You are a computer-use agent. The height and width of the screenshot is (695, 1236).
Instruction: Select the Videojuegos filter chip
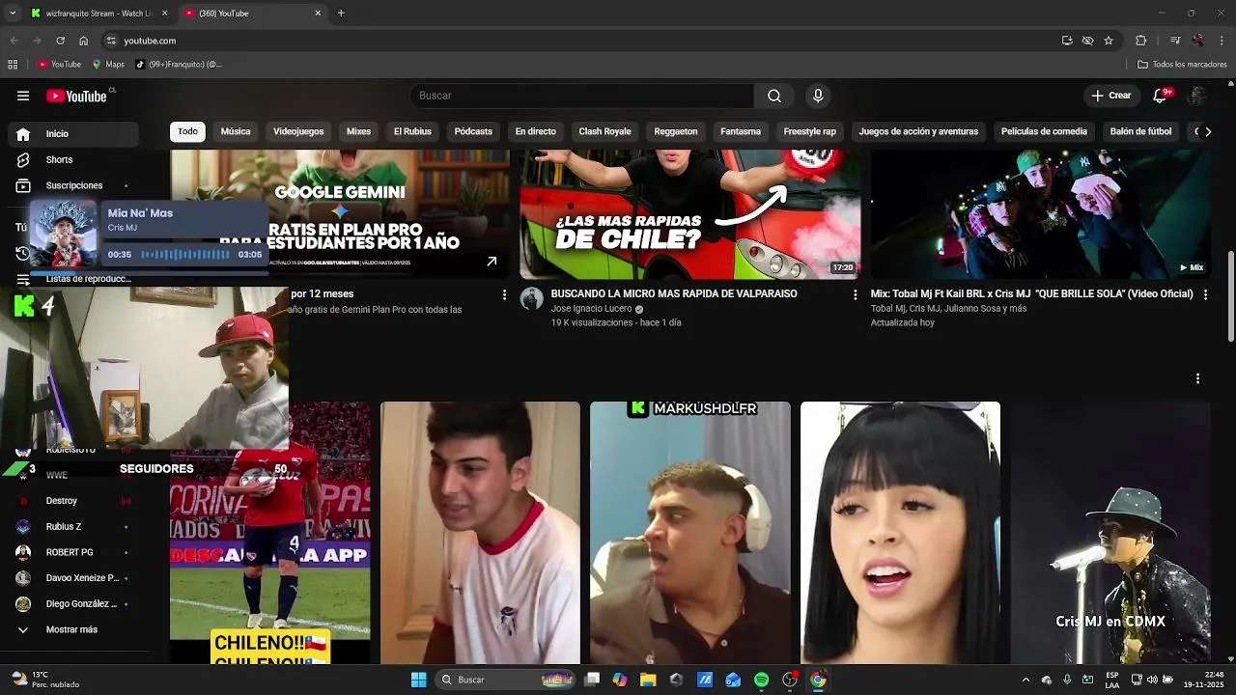click(x=298, y=131)
